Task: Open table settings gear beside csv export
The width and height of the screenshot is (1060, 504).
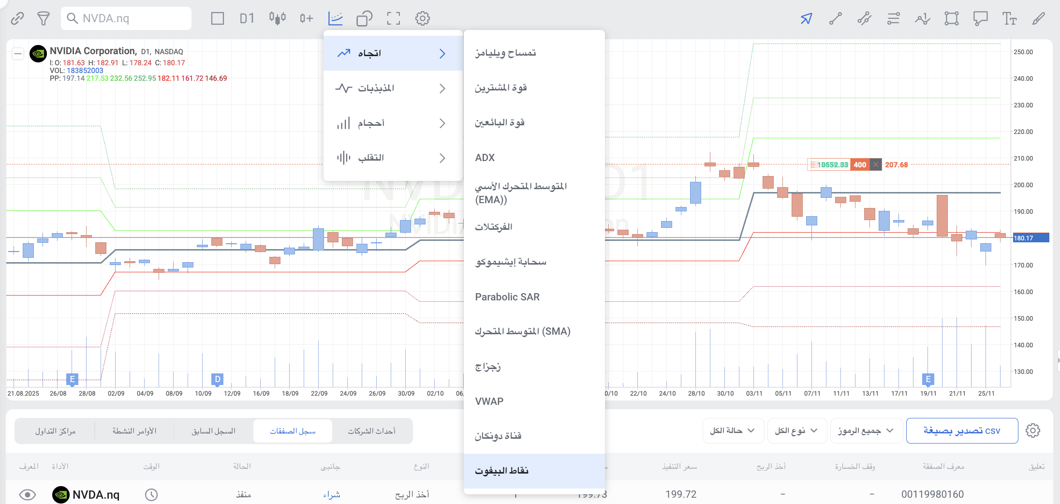Action: click(1033, 430)
